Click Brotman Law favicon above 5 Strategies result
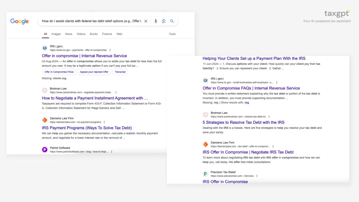The image size is (359, 202). pyautogui.click(x=206, y=114)
